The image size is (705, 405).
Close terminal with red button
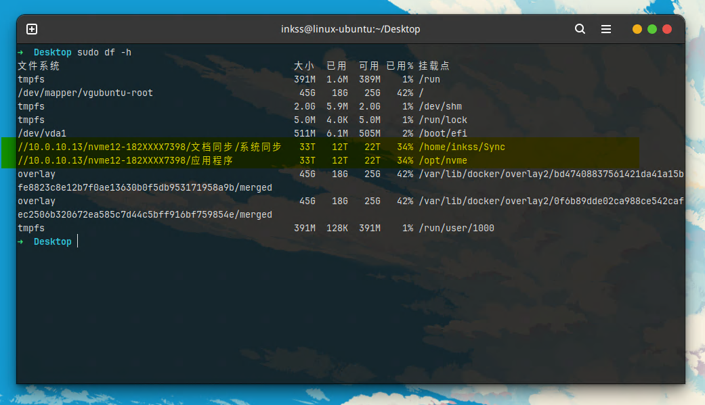coord(667,29)
